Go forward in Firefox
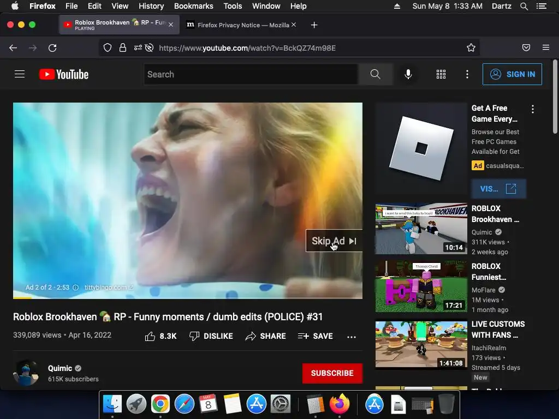Image resolution: width=559 pixels, height=419 pixels. pos(33,48)
